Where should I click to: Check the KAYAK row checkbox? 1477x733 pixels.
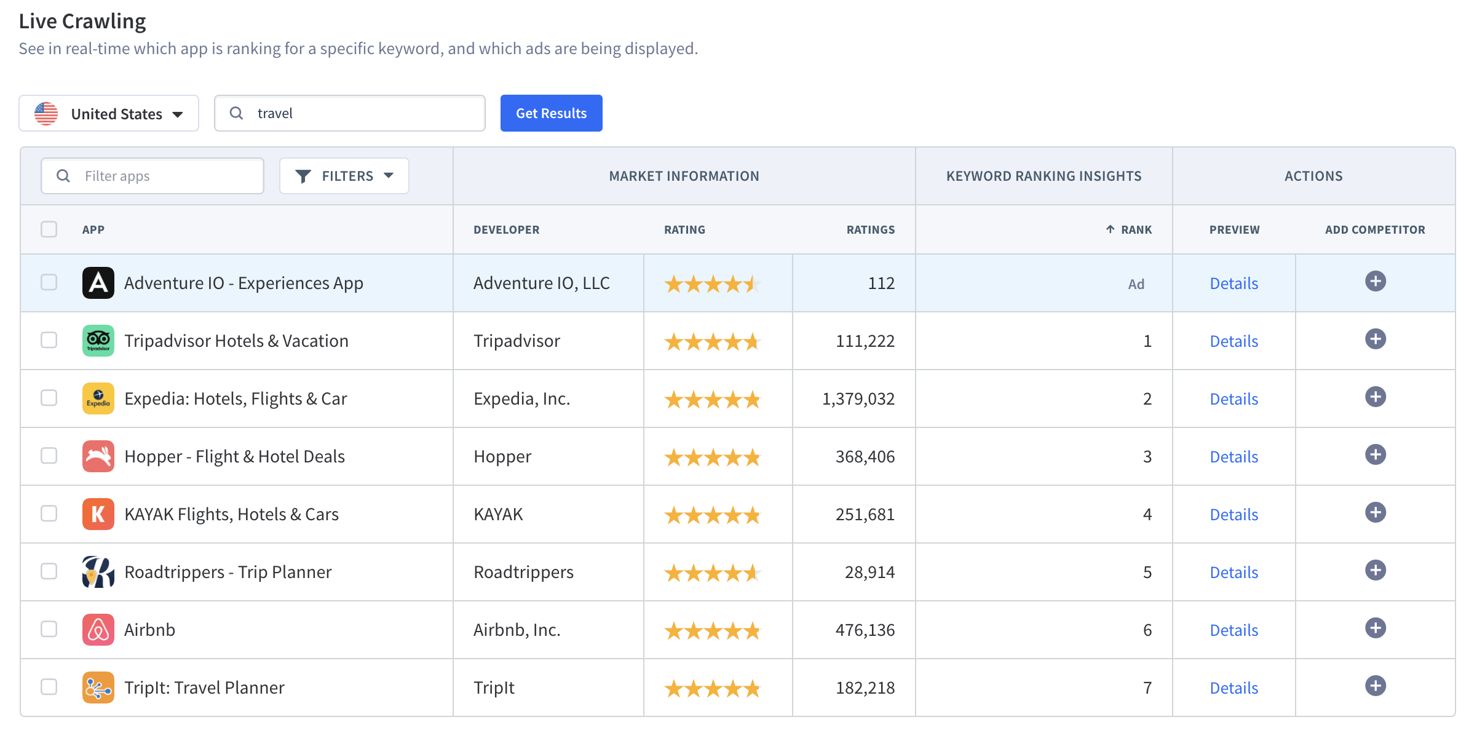click(49, 513)
